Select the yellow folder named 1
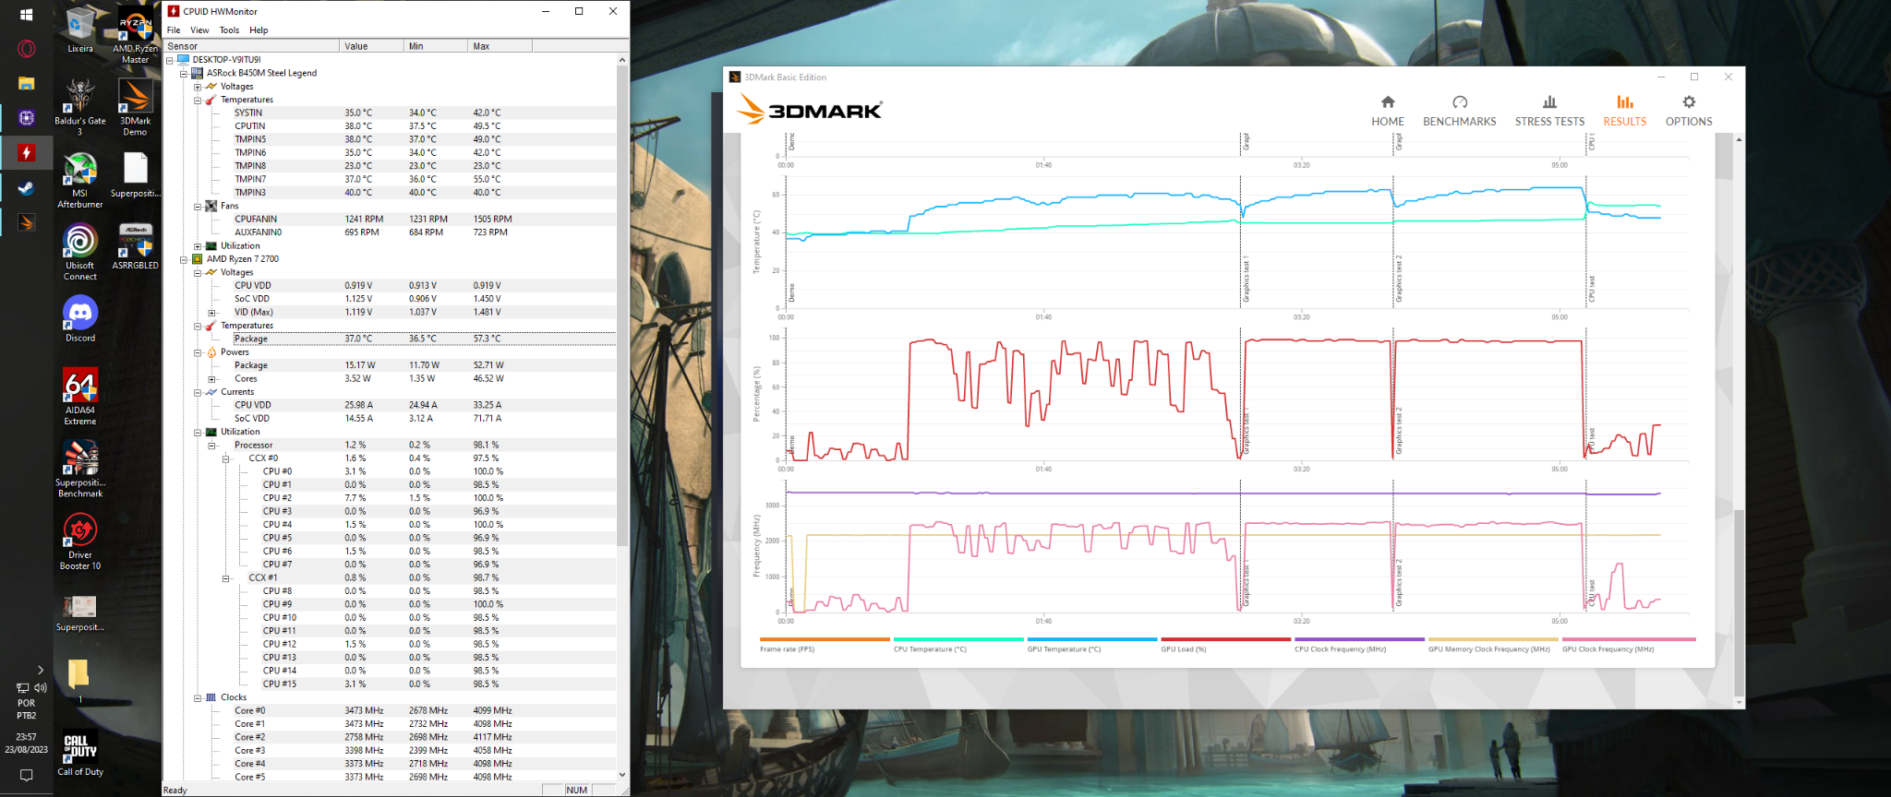The height and width of the screenshot is (797, 1891). [79, 681]
